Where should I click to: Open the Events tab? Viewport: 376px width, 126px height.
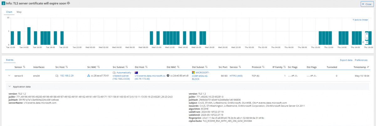(x=9, y=60)
